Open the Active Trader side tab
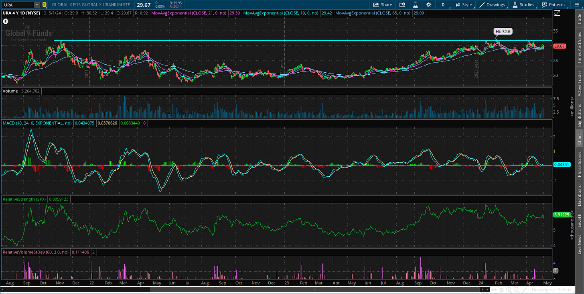This screenshot has height=294, width=584. [x=579, y=83]
